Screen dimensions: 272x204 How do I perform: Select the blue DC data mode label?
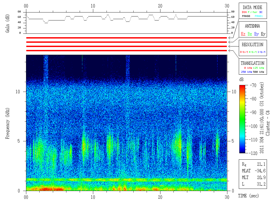click(x=261, y=12)
